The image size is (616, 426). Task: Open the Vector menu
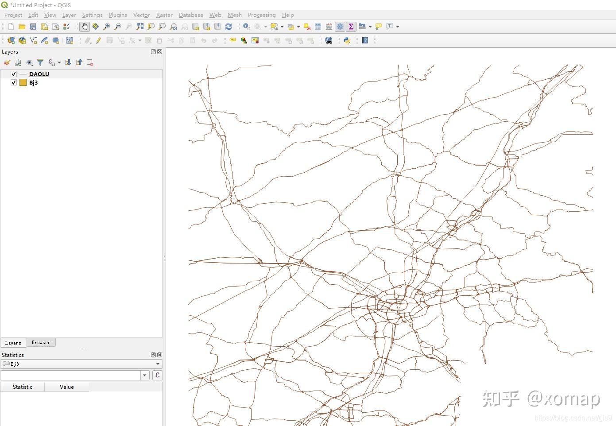pyautogui.click(x=142, y=15)
